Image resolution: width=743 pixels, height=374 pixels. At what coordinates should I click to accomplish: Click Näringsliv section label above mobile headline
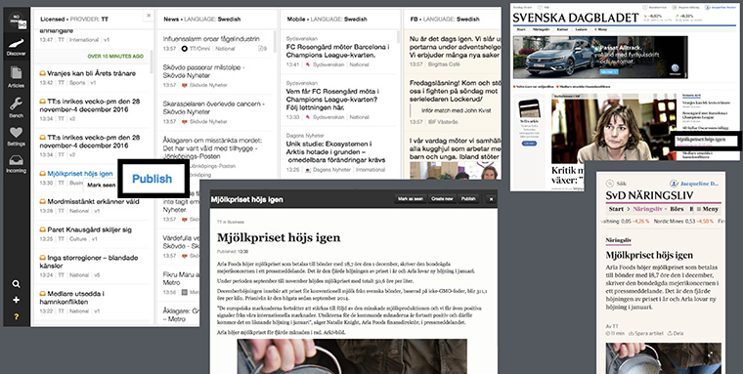click(619, 240)
